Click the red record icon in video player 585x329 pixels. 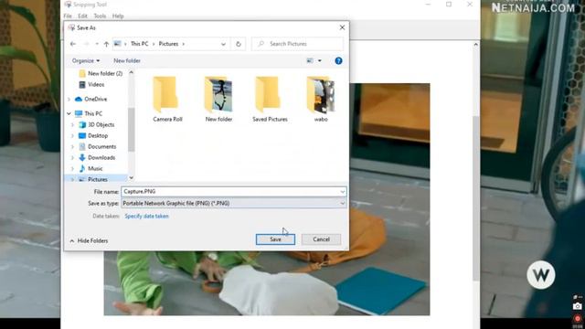(577, 319)
